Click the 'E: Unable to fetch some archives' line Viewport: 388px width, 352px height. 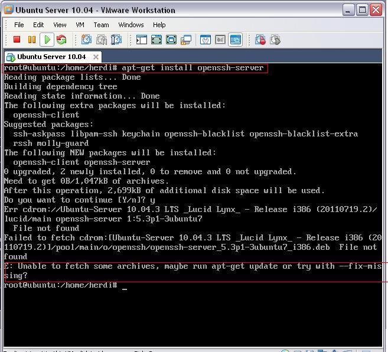point(193,266)
